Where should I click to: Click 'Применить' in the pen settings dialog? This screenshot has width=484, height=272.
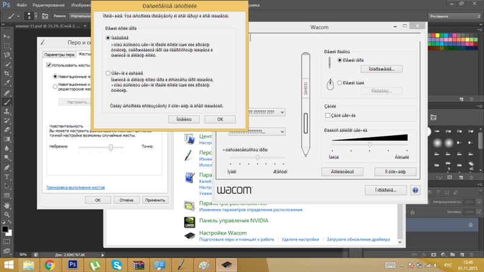(155, 200)
